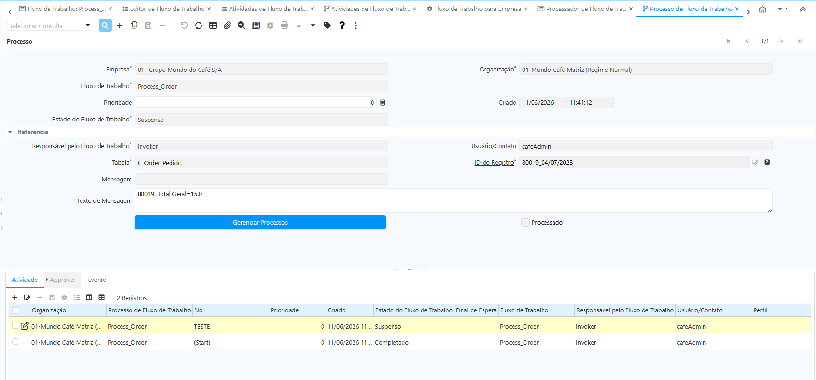
Task: Follow the ID do Registro link label
Action: point(494,163)
